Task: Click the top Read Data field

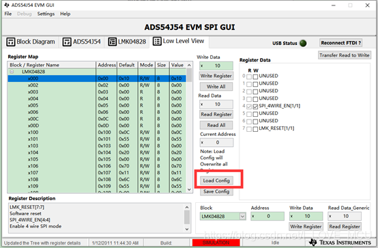Action: click(216, 105)
